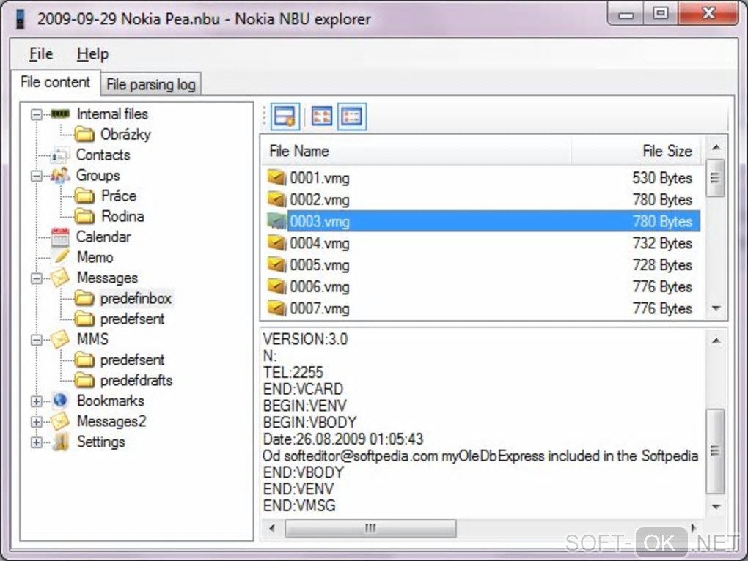This screenshot has height=561, width=748.
Task: Click the Calendar icon in tree
Action: click(x=60, y=237)
